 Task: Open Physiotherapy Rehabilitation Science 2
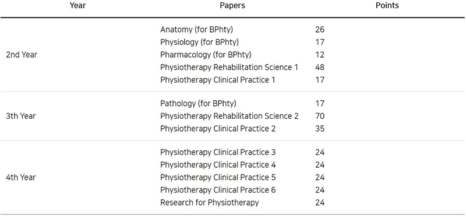pos(229,116)
